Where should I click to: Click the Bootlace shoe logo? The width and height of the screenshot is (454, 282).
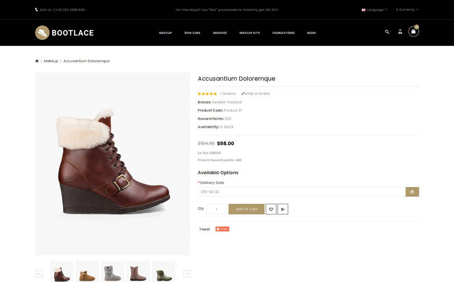(x=64, y=32)
